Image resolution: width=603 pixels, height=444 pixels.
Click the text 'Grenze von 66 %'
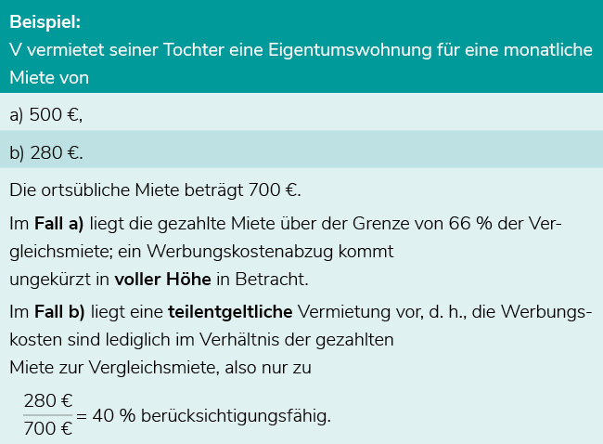[x=422, y=223]
